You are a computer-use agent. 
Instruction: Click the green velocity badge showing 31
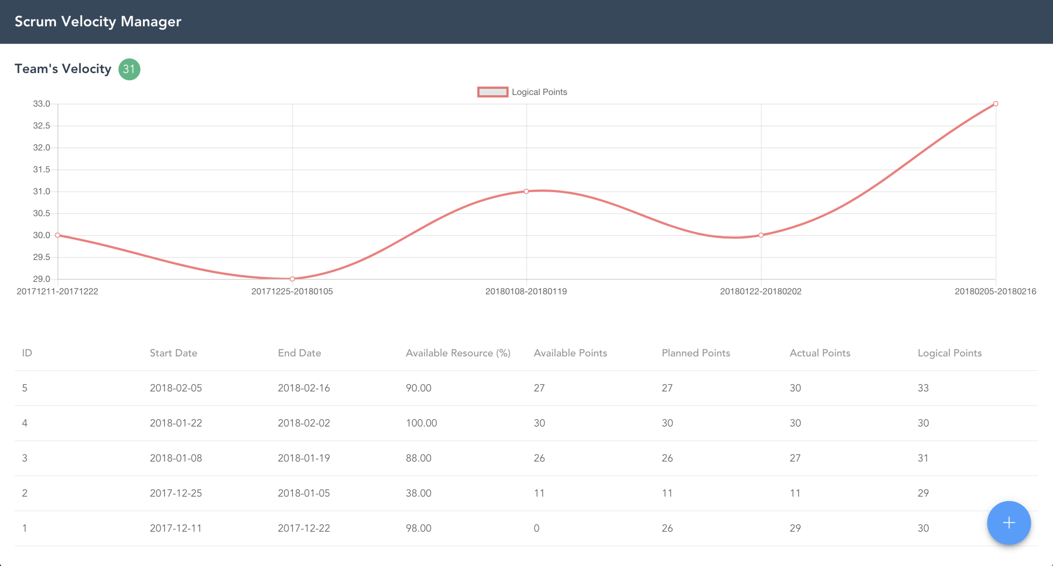click(129, 69)
